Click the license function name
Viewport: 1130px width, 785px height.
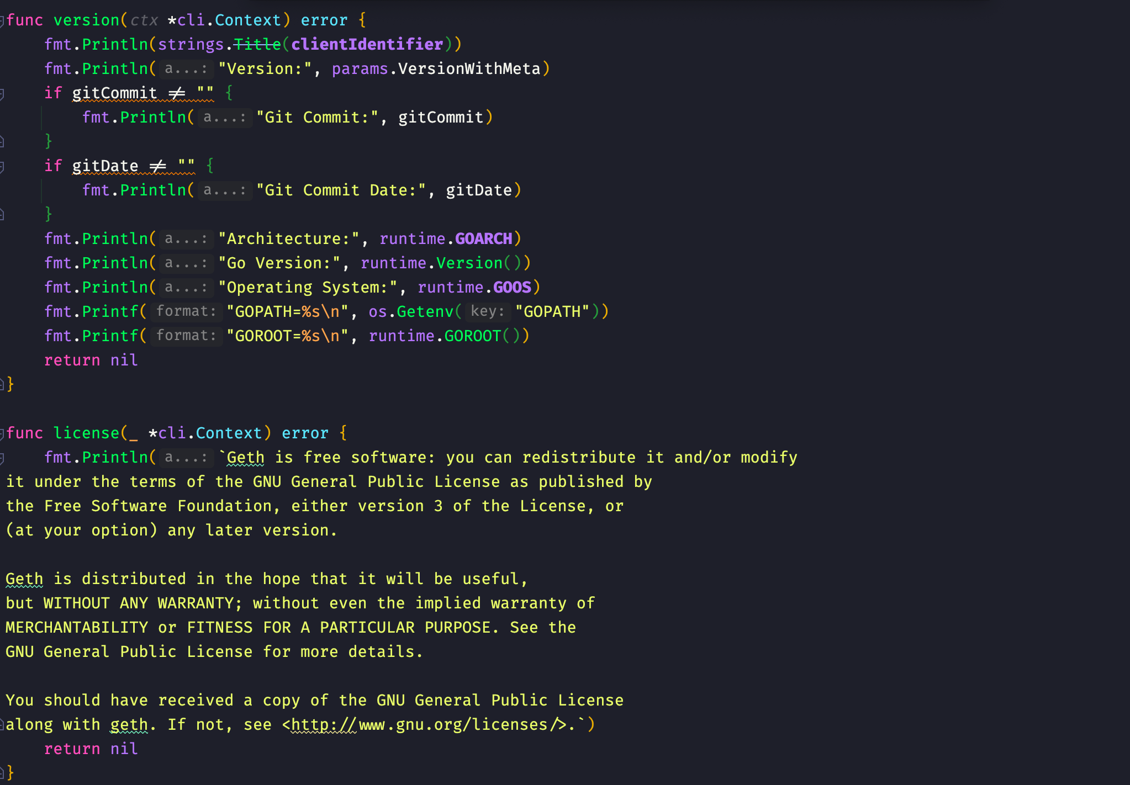click(x=86, y=433)
